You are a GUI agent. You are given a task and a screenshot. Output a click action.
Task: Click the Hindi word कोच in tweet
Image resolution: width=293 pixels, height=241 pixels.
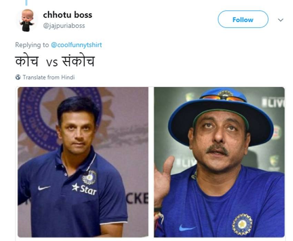(27, 61)
